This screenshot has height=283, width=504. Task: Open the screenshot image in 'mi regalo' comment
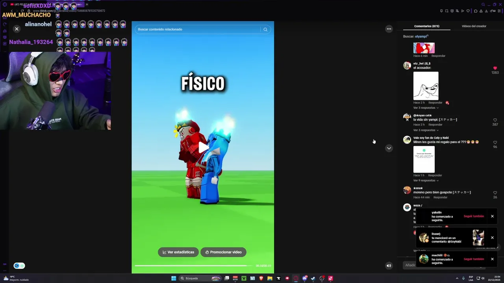click(424, 159)
